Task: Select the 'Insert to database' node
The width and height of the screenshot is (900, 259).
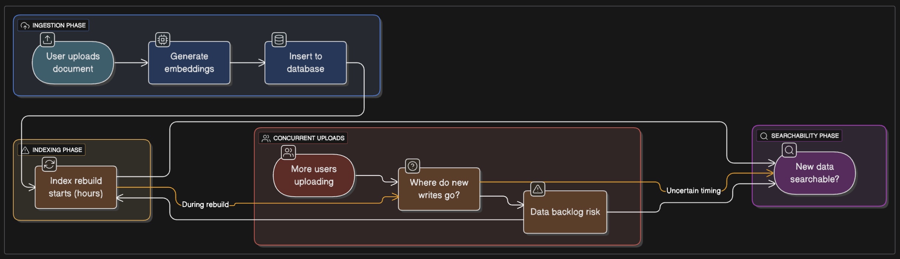Action: 305,63
